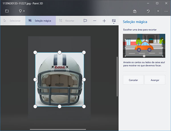This screenshot has height=131, width=171.
Task: Click the vertical canvas scrollbar
Action: pyautogui.click(x=117, y=77)
